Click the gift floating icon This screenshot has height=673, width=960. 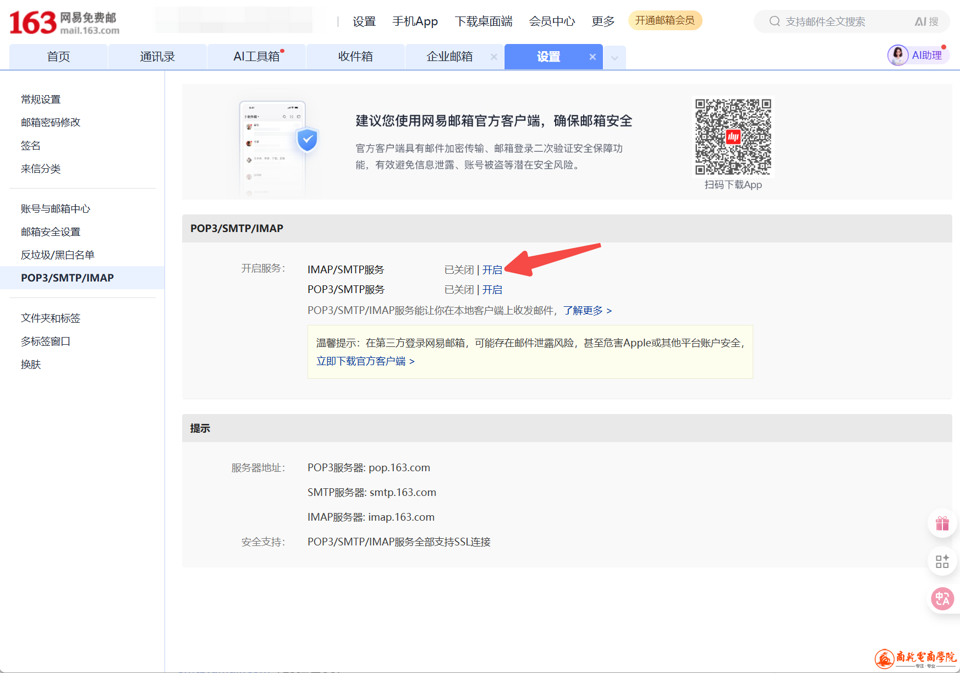click(x=942, y=523)
